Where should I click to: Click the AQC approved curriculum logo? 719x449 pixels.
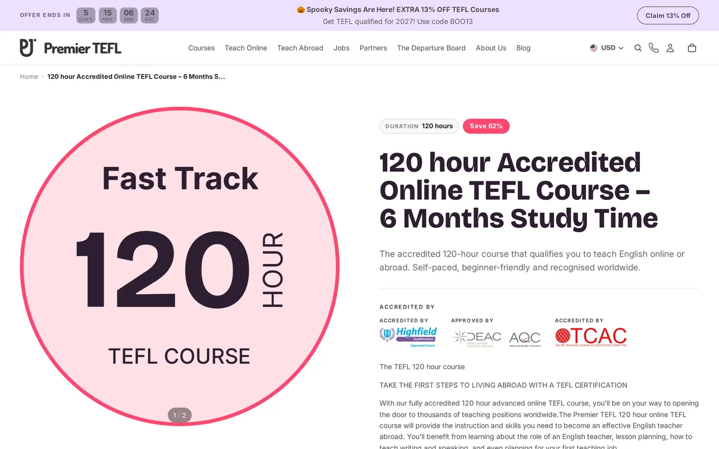pos(525,339)
